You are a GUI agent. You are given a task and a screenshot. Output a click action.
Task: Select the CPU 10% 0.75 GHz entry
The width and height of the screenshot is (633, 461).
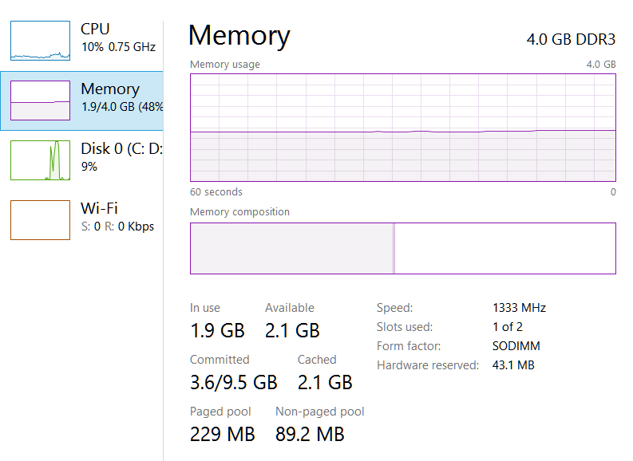[x=118, y=37]
